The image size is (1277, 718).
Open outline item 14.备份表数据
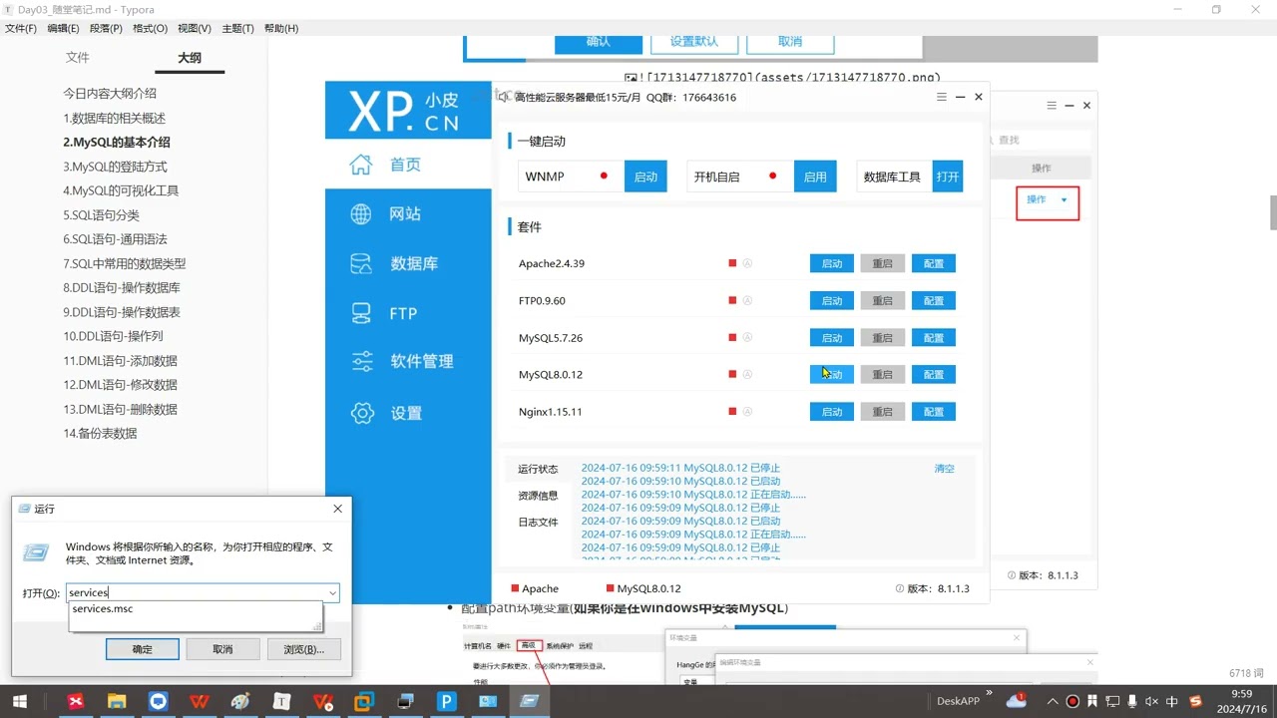(100, 433)
